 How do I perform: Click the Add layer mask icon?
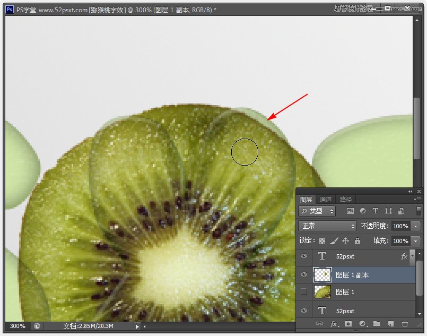(x=348, y=324)
